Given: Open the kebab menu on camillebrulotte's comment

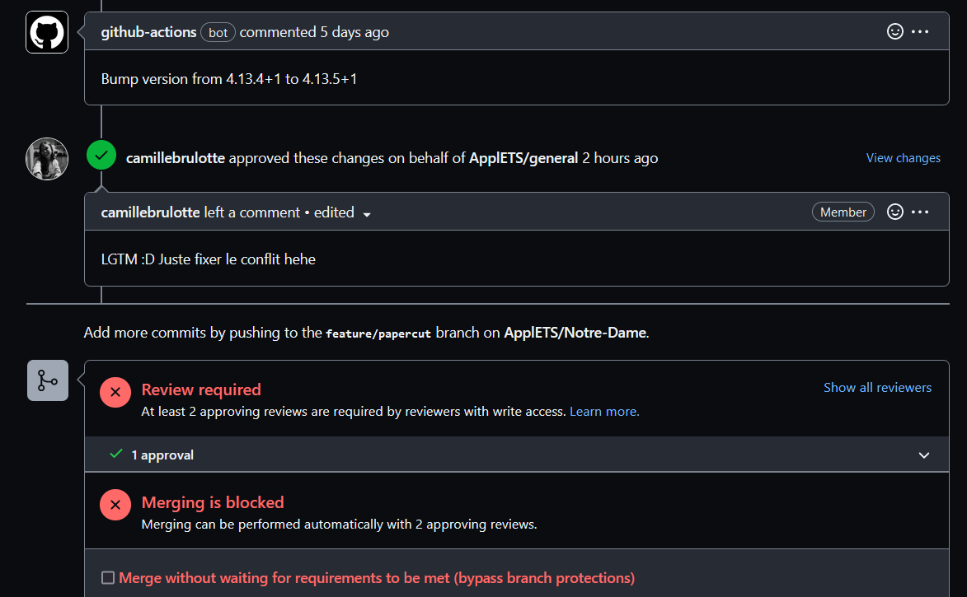Looking at the screenshot, I should (921, 212).
